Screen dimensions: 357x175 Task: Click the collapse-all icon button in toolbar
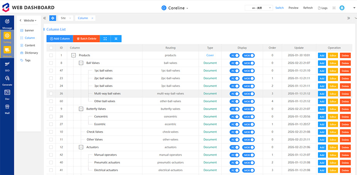pos(116,38)
